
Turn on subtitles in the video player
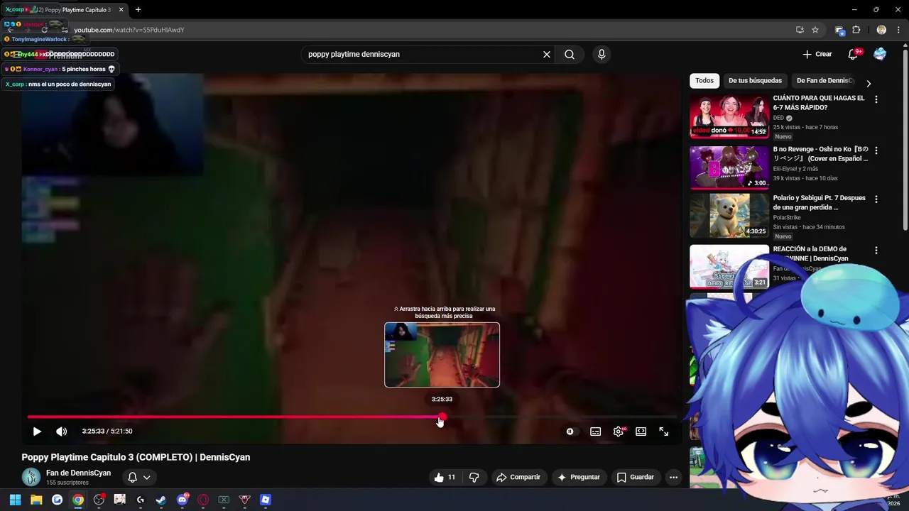[596, 432]
